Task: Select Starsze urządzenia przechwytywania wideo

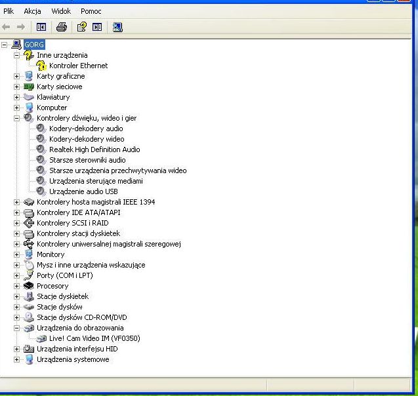Action: [x=118, y=170]
